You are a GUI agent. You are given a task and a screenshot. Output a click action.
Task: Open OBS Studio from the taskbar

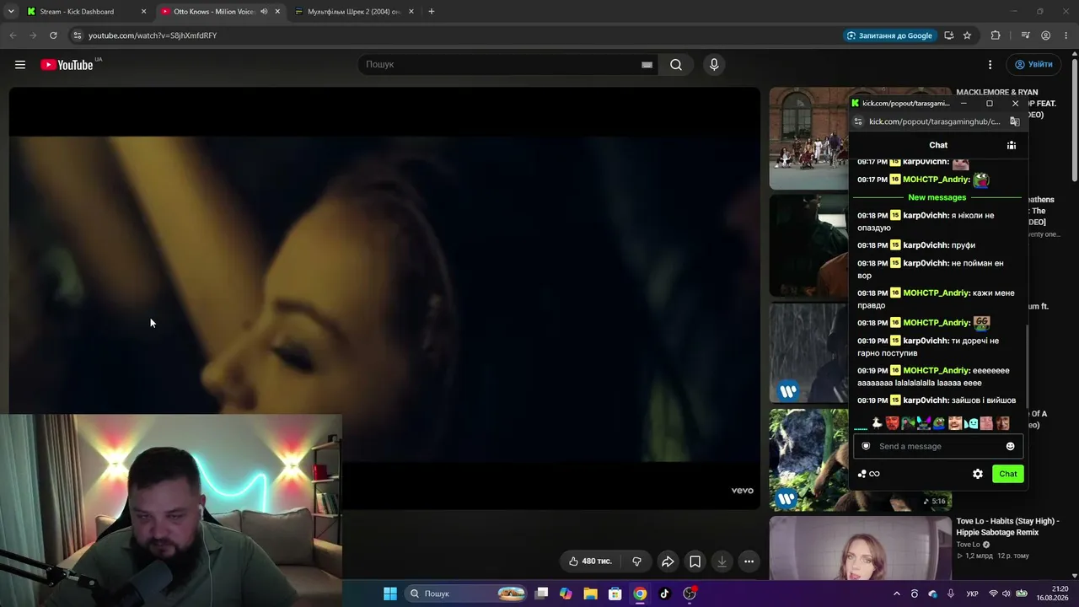coord(690,594)
